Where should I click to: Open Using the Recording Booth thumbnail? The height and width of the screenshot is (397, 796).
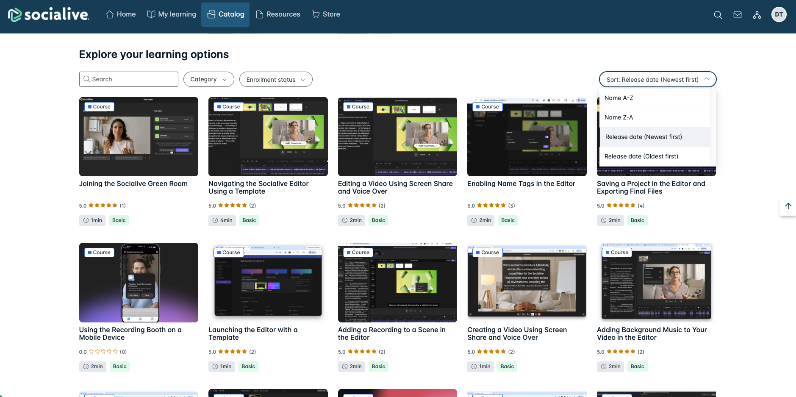[x=139, y=283]
